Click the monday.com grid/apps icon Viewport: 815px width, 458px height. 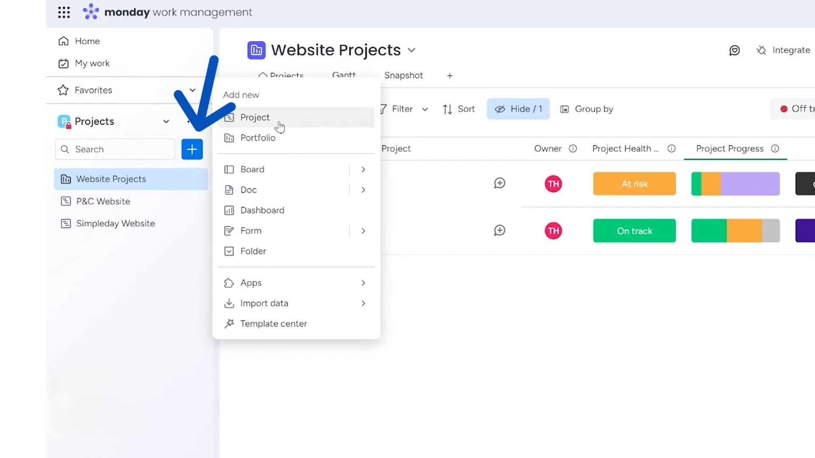[x=64, y=12]
